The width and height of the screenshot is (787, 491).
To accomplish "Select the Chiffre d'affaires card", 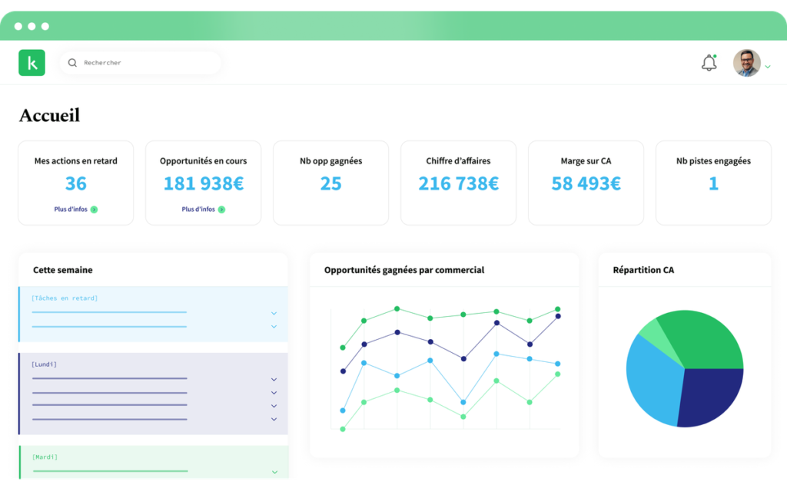I will (x=458, y=183).
